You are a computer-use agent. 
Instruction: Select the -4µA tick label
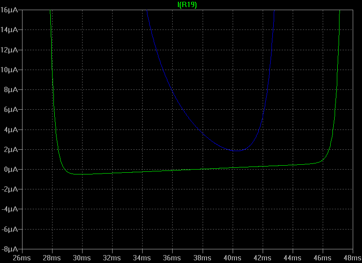pyautogui.click(x=9, y=209)
